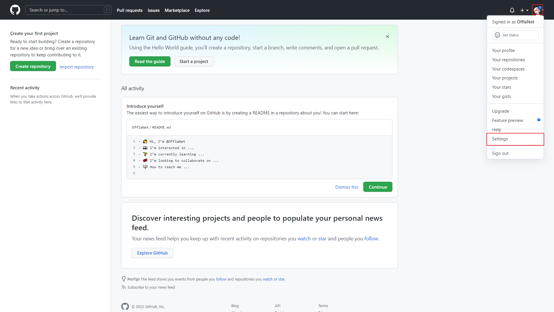Click the Dismiss this link
The image size is (554, 312).
(347, 187)
